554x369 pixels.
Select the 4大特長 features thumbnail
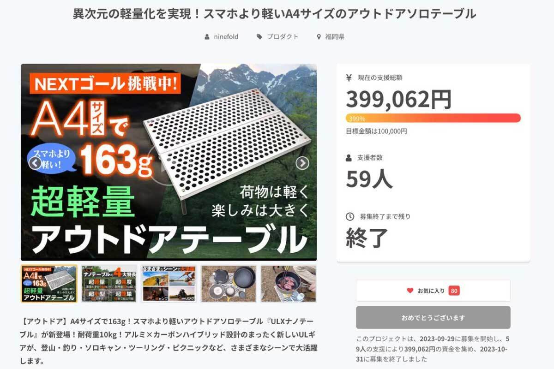pos(109,284)
